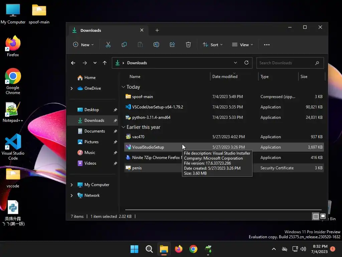Open the Sort dropdown menu
The width and height of the screenshot is (342, 257).
[213, 45]
